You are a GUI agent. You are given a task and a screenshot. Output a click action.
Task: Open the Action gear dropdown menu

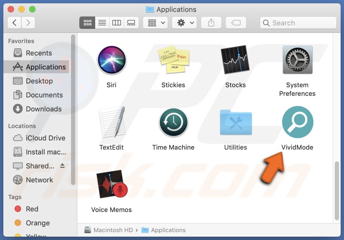click(184, 23)
